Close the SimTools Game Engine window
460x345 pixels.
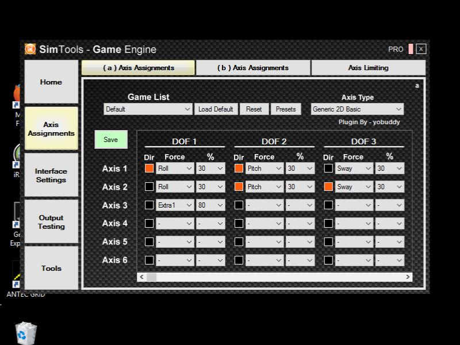coord(421,49)
